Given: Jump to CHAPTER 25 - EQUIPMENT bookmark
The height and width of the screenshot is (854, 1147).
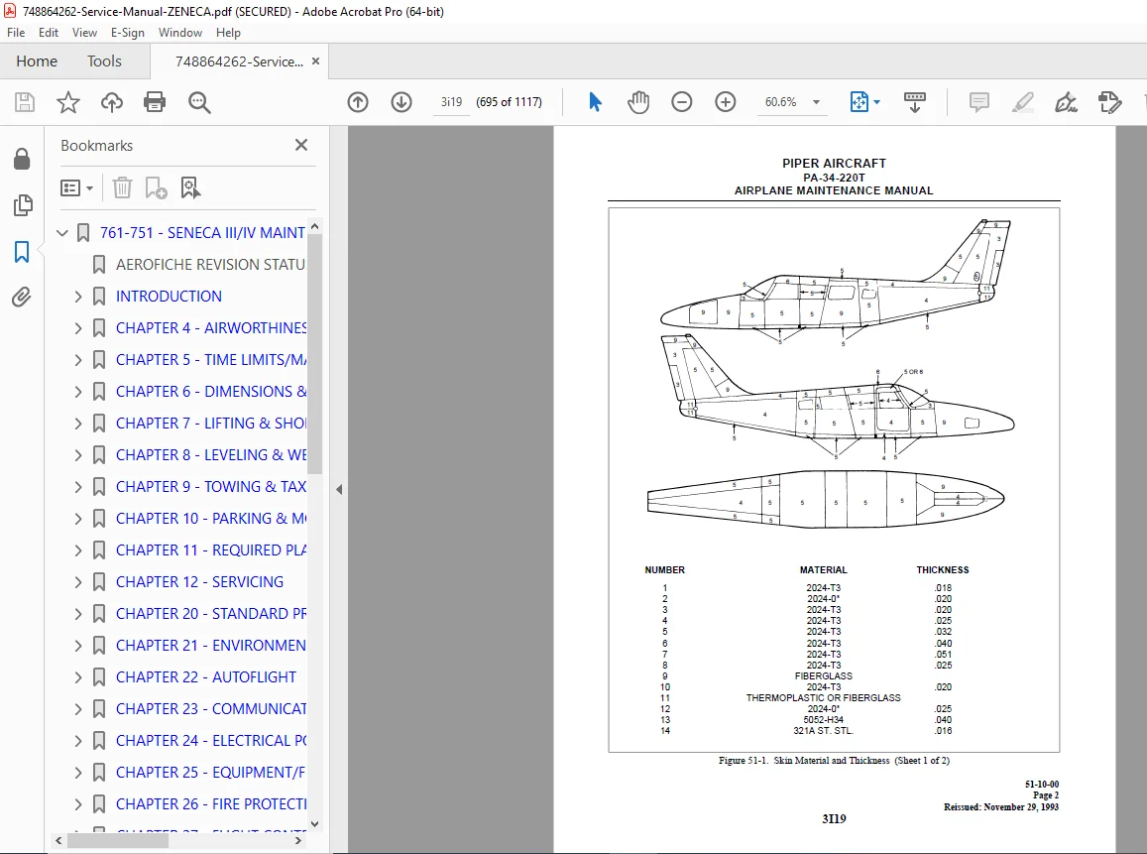Looking at the screenshot, I should point(211,773).
